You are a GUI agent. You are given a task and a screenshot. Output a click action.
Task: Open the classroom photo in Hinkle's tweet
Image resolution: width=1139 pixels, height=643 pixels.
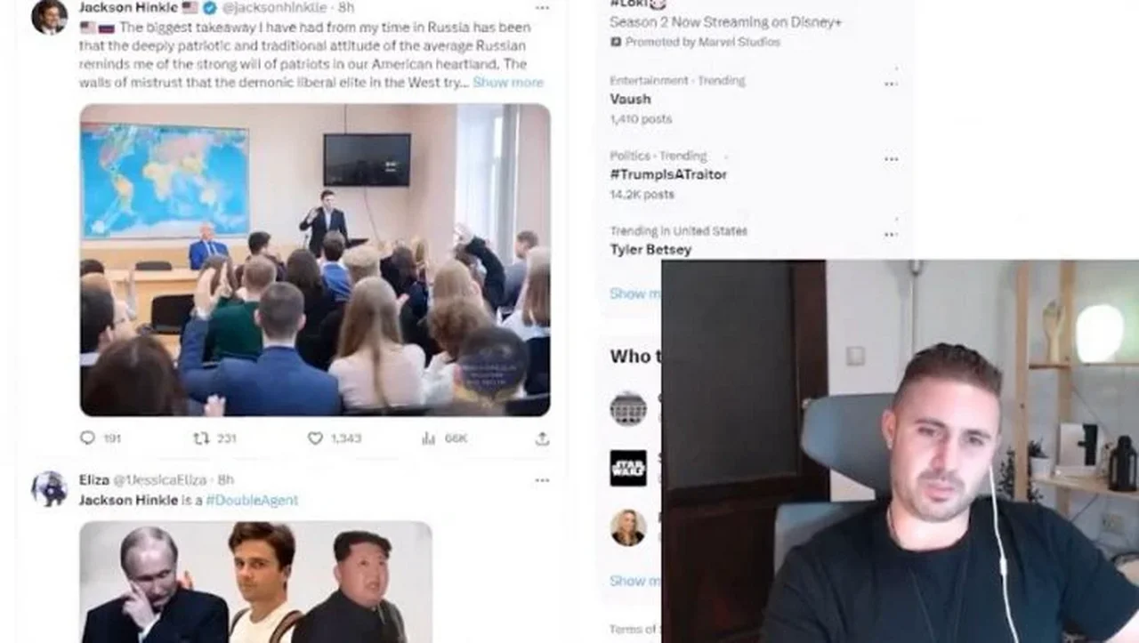pos(315,260)
